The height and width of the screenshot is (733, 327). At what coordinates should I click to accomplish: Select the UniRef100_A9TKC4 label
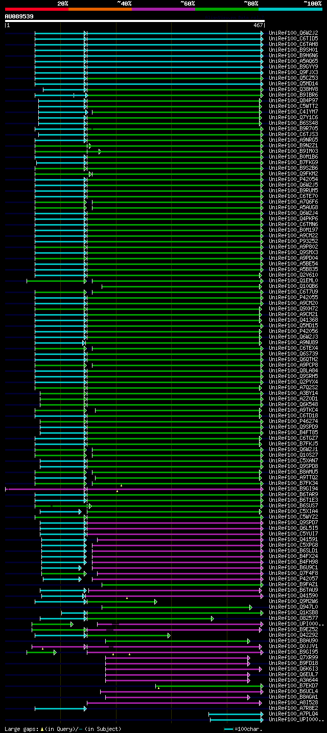293,410
